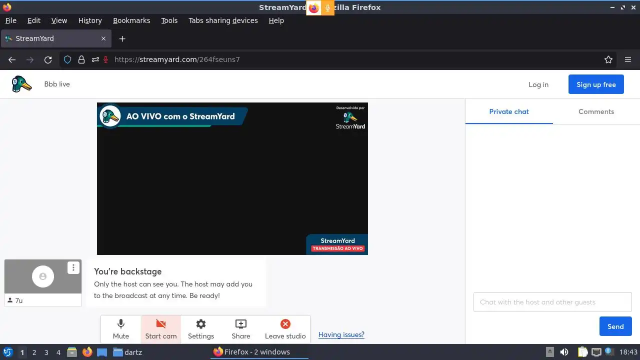The height and width of the screenshot is (360, 640).
Task: Click the orange microphone sharing indicator
Action: [328, 8]
